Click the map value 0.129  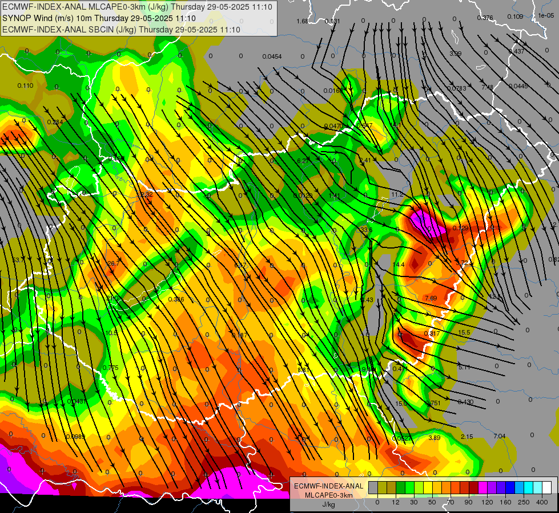[x=460, y=228]
